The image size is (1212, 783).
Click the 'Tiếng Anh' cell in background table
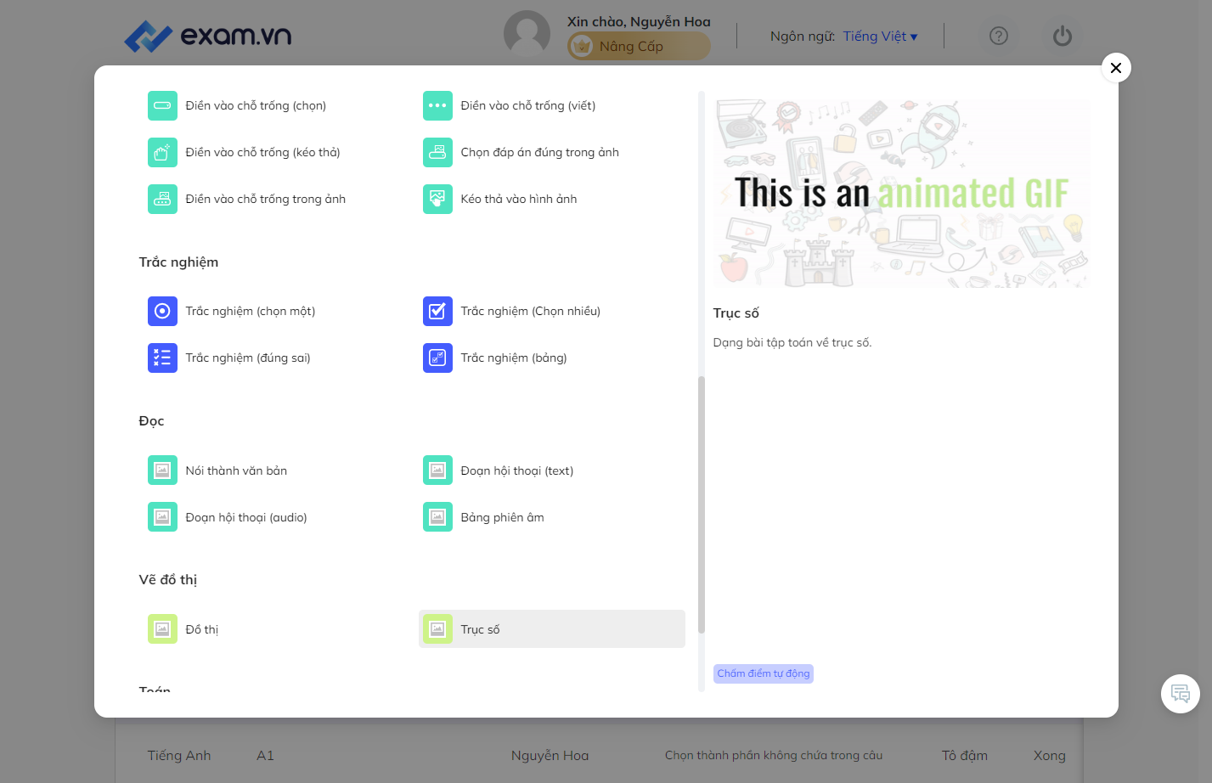point(179,756)
